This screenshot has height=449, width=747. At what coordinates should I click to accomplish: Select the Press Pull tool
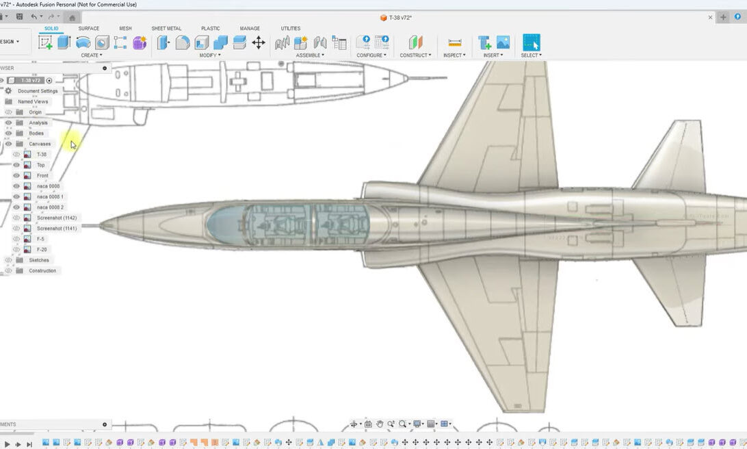coord(163,42)
